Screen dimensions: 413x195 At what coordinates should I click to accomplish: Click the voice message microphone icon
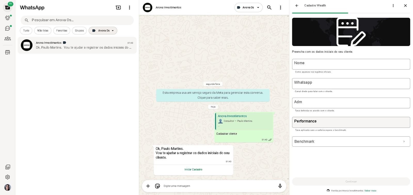tap(280, 186)
